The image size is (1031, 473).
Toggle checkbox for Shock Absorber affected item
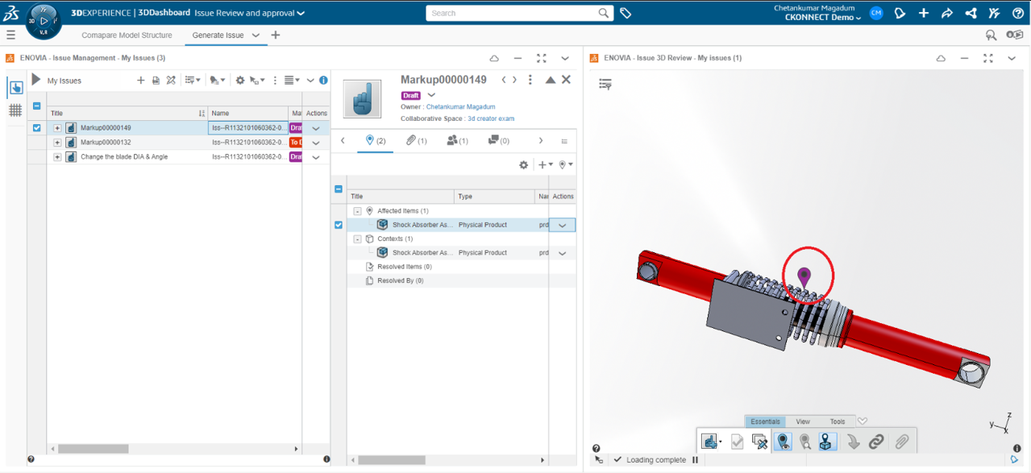coord(339,225)
